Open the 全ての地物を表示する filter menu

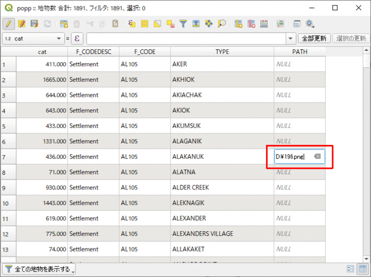coord(39,269)
